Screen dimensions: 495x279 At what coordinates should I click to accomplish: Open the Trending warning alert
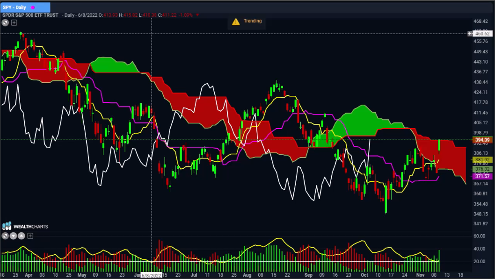click(247, 21)
